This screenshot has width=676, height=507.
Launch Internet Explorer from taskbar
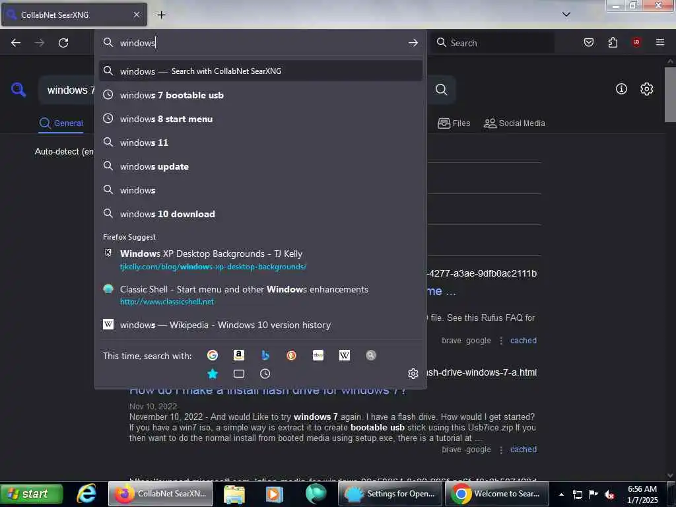pyautogui.click(x=86, y=493)
